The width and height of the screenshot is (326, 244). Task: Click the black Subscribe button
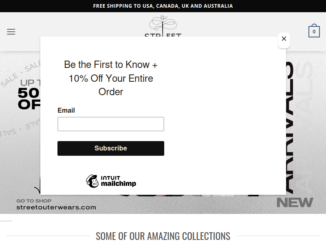tap(111, 148)
